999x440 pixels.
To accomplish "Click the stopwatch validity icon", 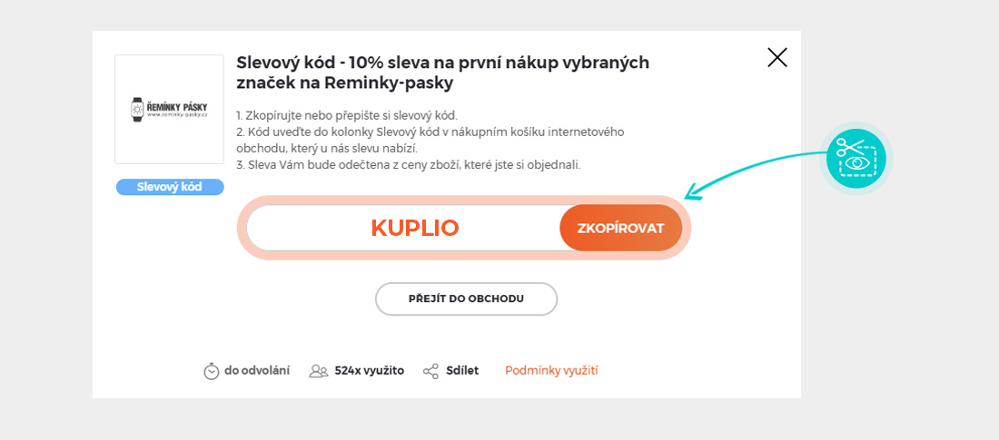I will (x=212, y=371).
